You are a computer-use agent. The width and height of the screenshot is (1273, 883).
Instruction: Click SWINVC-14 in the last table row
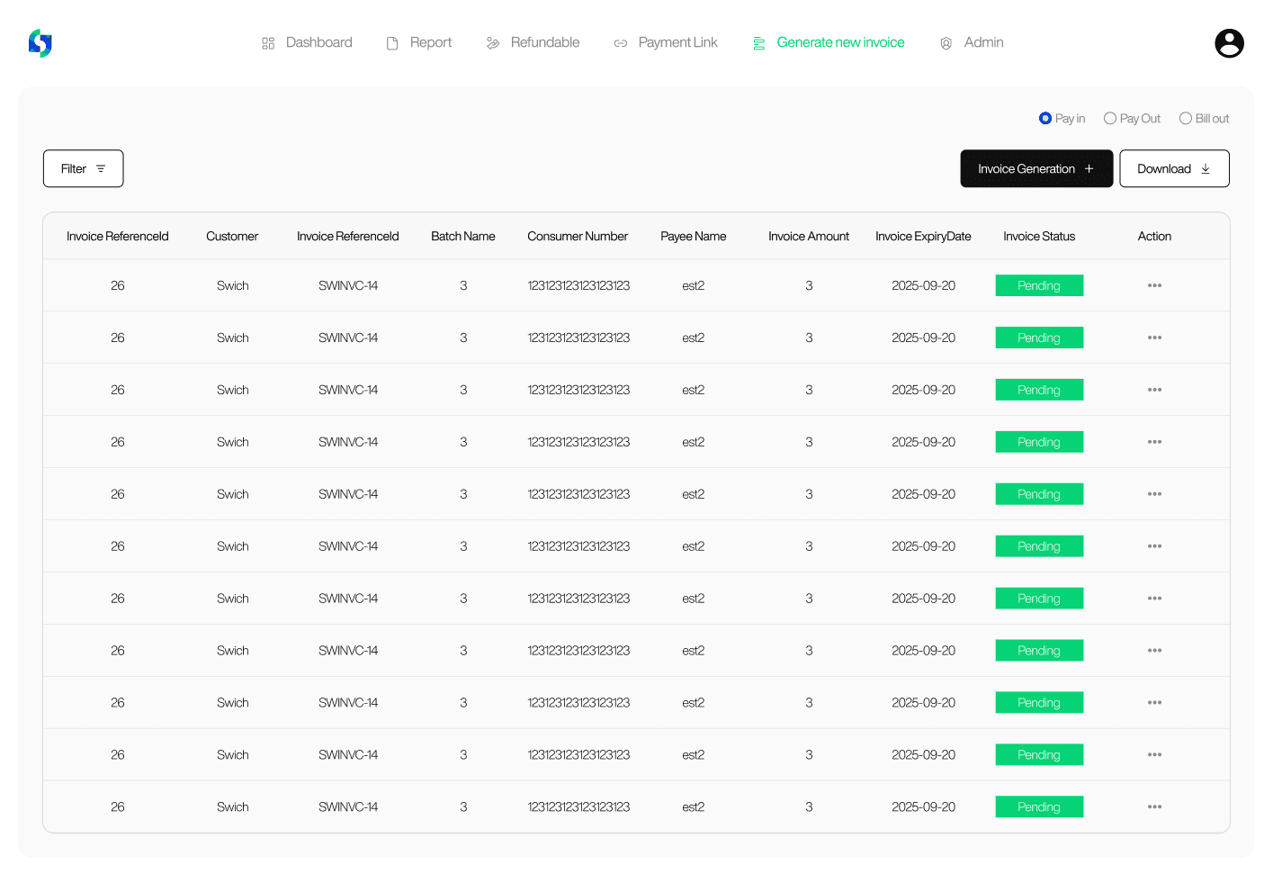348,807
